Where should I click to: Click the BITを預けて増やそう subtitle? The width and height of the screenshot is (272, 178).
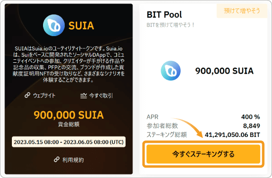pyautogui.click(x=170, y=25)
